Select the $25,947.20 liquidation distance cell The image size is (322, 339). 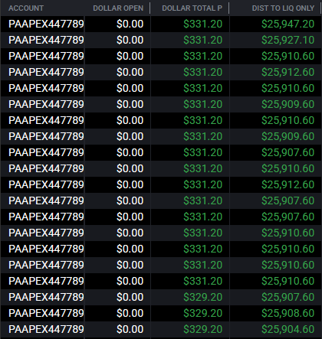pos(287,24)
